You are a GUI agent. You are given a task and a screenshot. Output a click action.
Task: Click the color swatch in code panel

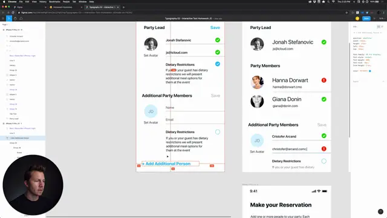[x=369, y=71]
